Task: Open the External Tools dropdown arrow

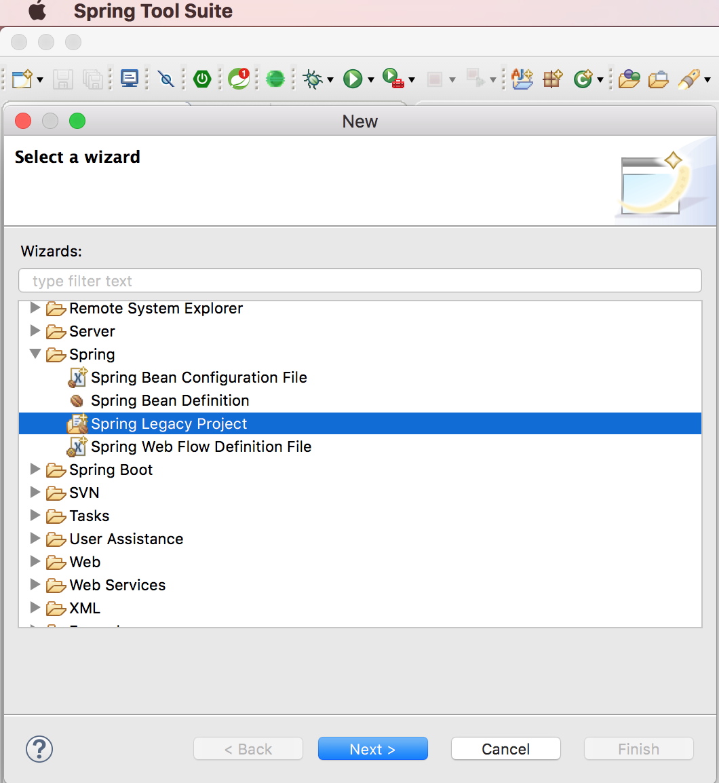Action: pyautogui.click(x=412, y=79)
